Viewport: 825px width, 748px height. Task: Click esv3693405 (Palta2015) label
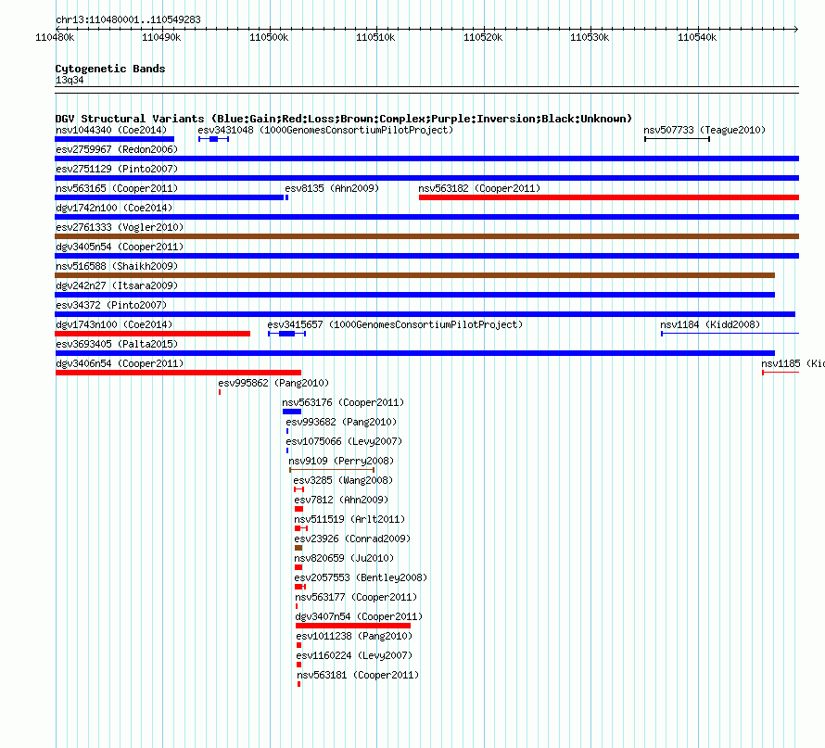point(117,344)
